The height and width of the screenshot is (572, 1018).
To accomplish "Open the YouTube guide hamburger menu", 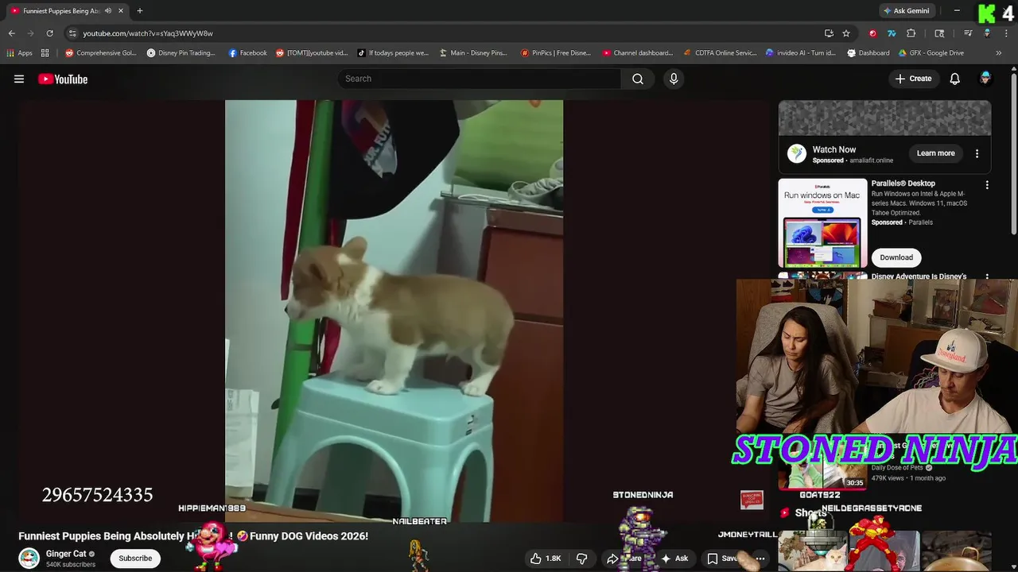I will point(19,79).
